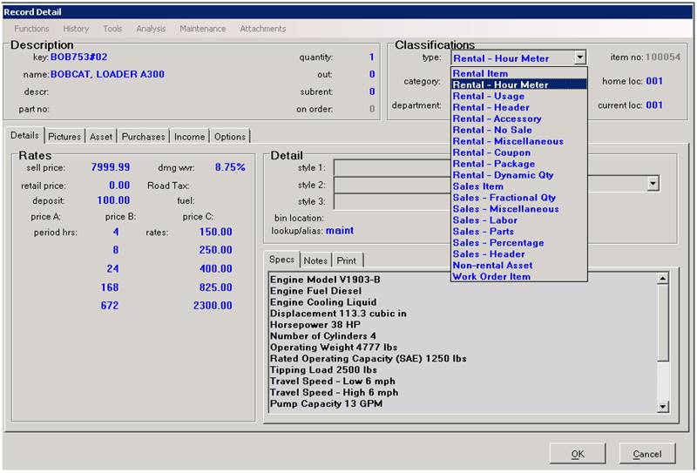This screenshot has width=697, height=473.
Task: Click the specs list scrollbar thumb
Action: (663, 323)
